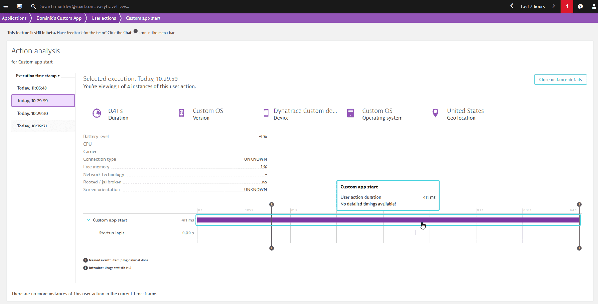This screenshot has width=598, height=304.
Task: Select the Custom app start breadcrumb
Action: click(143, 18)
